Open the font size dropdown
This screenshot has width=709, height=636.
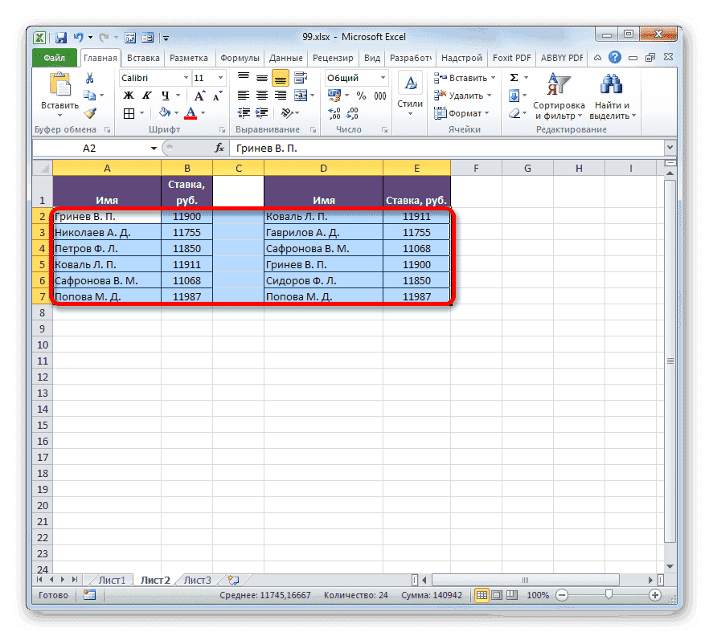coord(220,77)
